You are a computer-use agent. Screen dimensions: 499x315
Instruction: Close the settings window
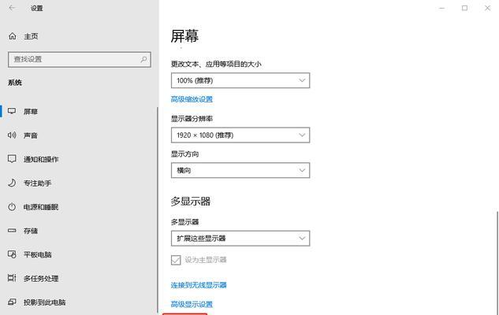[487, 8]
